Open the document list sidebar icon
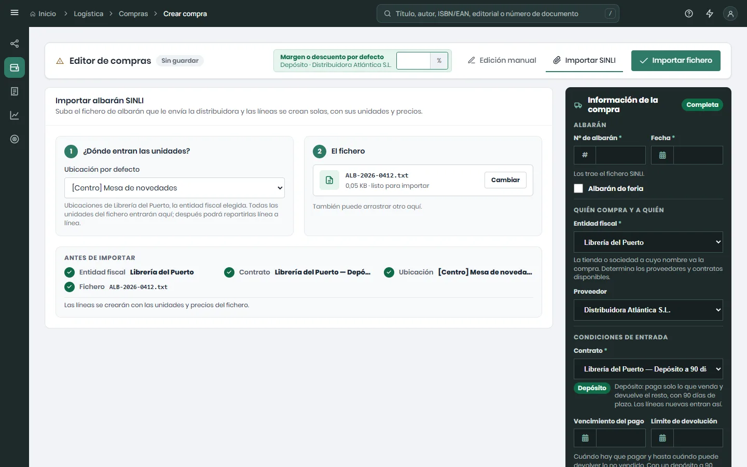 click(15, 91)
